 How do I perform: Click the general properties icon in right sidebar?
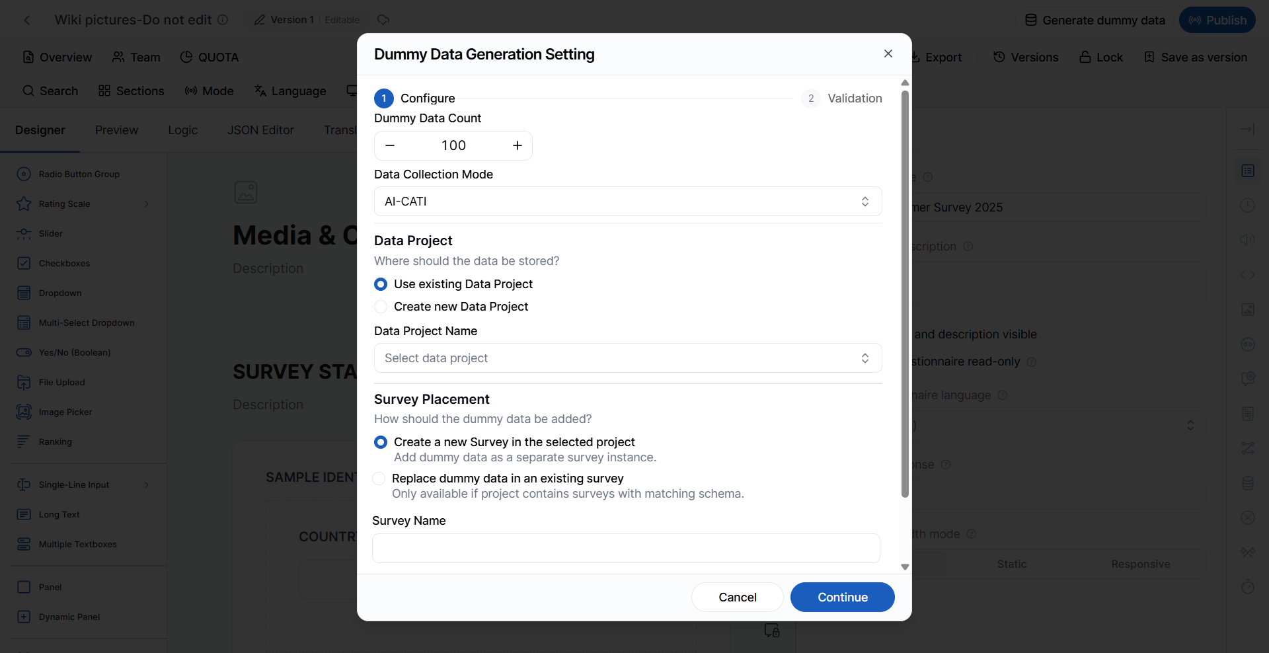(x=1248, y=171)
